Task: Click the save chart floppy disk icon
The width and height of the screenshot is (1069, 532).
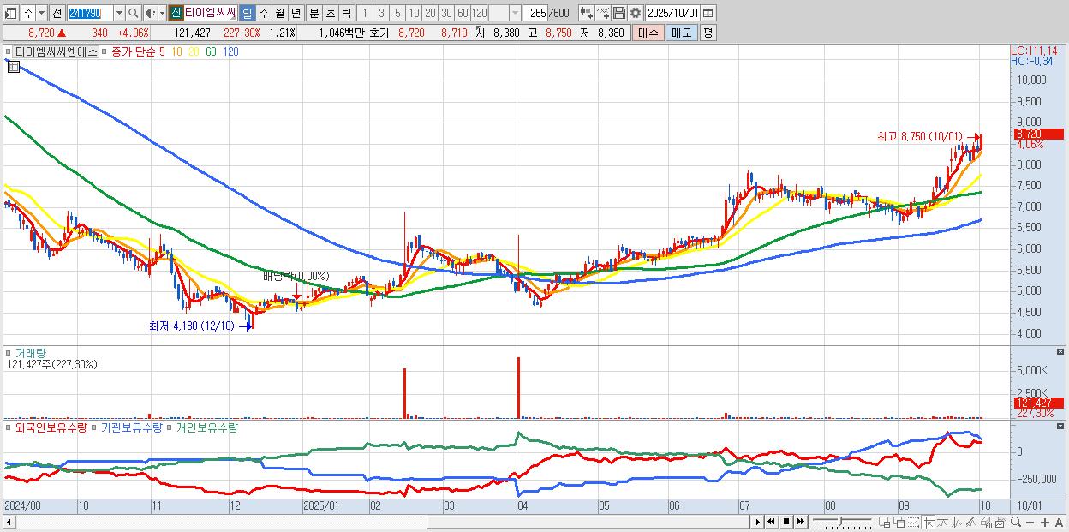Action: tap(618, 13)
